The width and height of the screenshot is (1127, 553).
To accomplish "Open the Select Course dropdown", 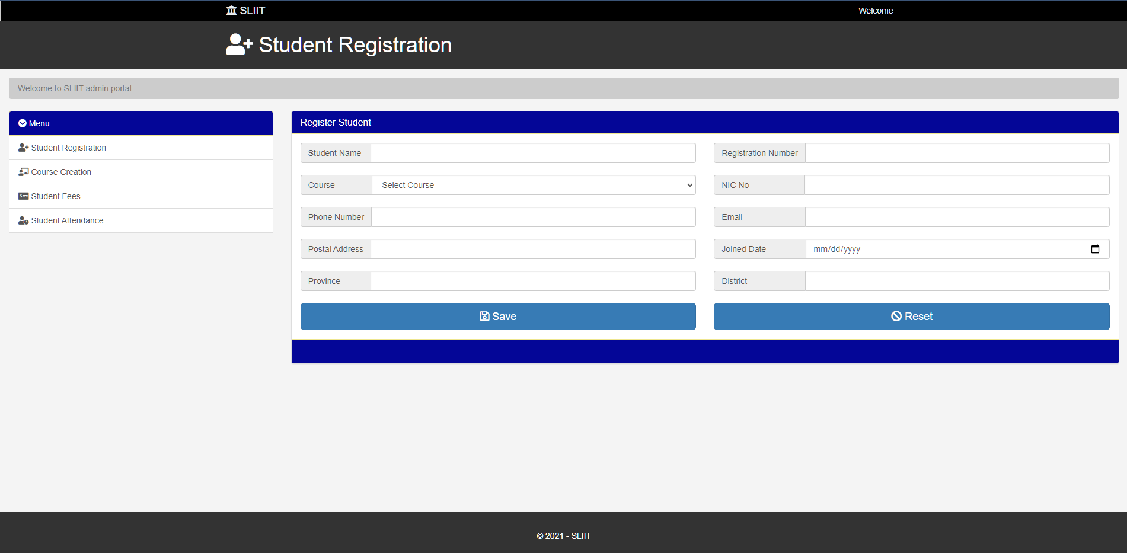I will pos(532,185).
